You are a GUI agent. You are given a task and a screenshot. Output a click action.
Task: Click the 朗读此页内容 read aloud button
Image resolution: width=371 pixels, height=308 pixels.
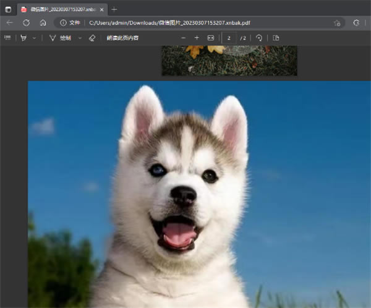point(122,38)
